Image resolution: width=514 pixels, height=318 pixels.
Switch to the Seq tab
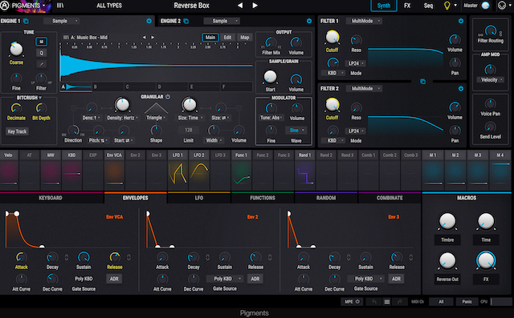point(428,6)
